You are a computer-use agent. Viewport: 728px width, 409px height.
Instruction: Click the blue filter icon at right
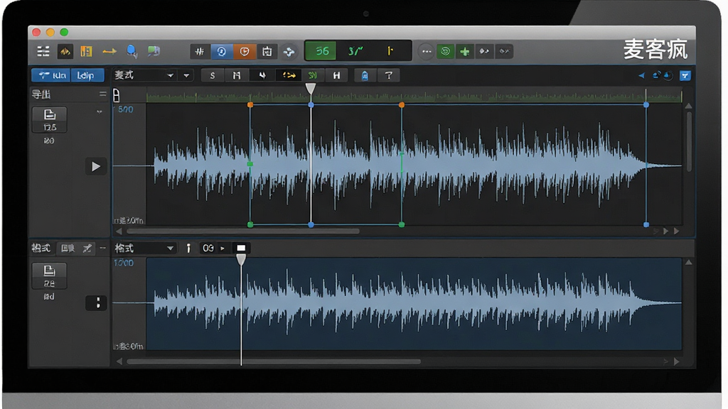pos(685,75)
